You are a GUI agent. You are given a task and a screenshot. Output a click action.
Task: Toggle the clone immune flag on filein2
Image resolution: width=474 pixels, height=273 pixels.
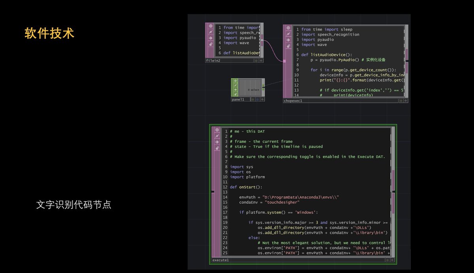[211, 32]
